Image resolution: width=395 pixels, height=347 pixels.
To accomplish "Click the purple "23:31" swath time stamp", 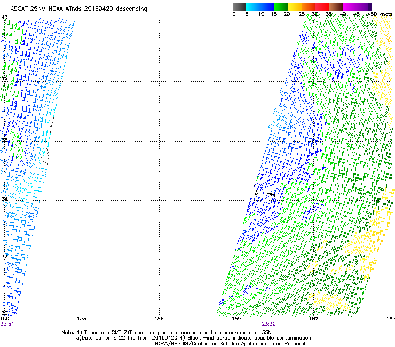I will pos(7,324).
